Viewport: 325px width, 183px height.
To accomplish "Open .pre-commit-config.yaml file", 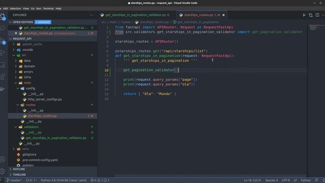I will click(x=40, y=160).
